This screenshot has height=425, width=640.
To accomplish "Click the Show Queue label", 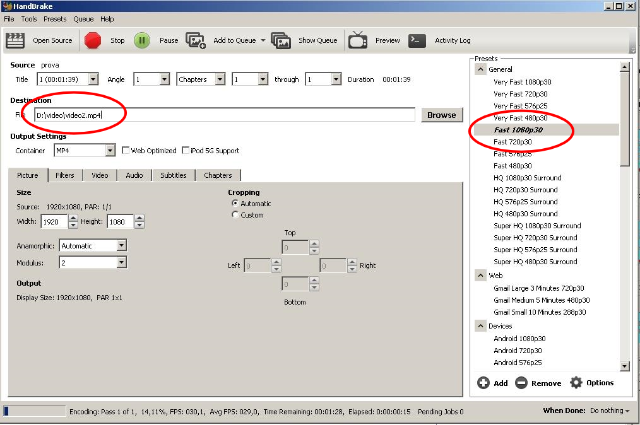I will (318, 40).
